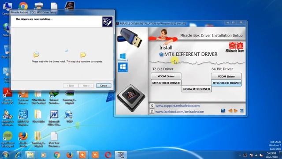Click the S support icon beside the link
The width and height of the screenshot is (282, 159).
tap(152, 106)
